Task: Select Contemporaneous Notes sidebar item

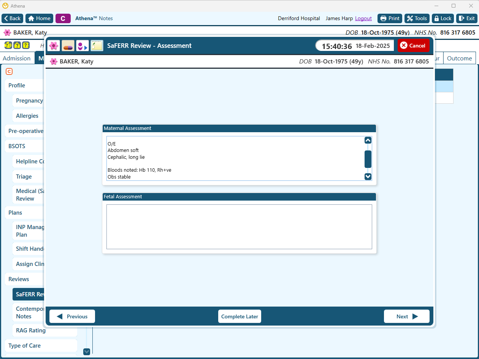Action: point(28,313)
